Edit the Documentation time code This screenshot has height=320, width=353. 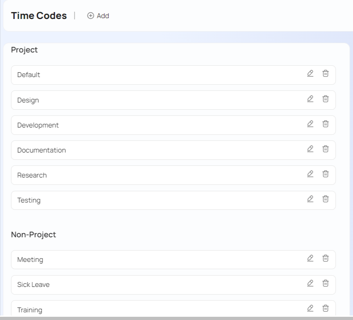(310, 149)
